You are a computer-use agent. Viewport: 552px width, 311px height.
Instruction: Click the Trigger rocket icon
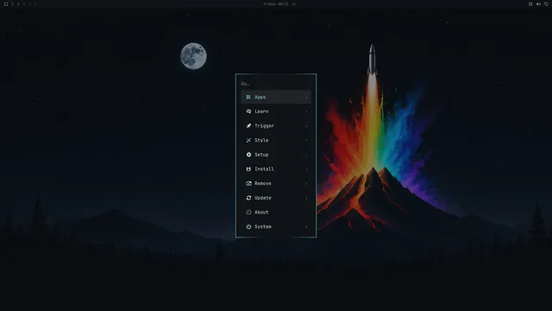[248, 126]
